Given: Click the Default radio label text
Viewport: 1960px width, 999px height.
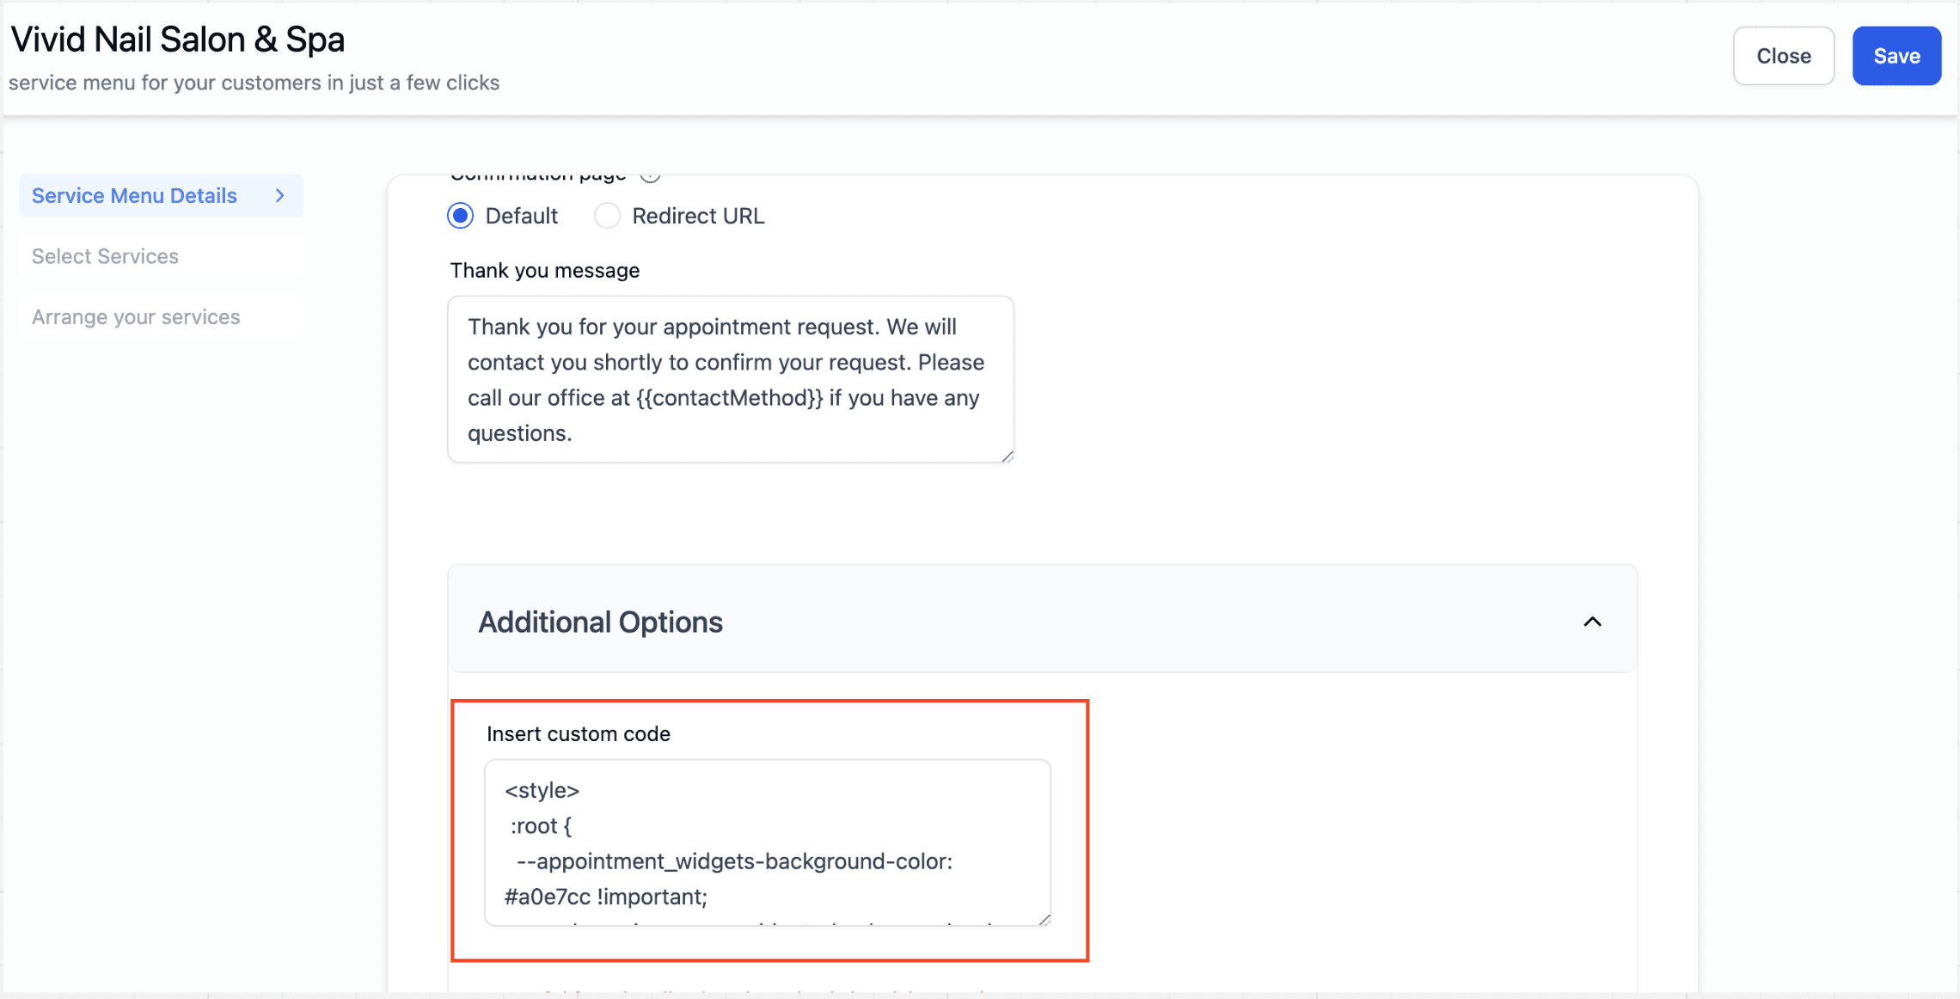Looking at the screenshot, I should (522, 216).
